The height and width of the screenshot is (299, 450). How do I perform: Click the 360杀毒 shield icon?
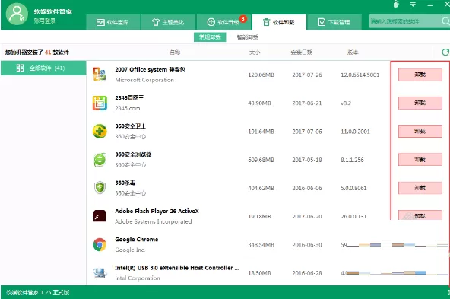(x=100, y=188)
